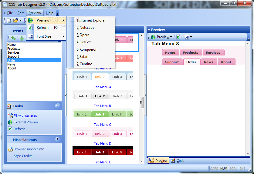Open the Style Credits link
The image size is (254, 174).
23,156
